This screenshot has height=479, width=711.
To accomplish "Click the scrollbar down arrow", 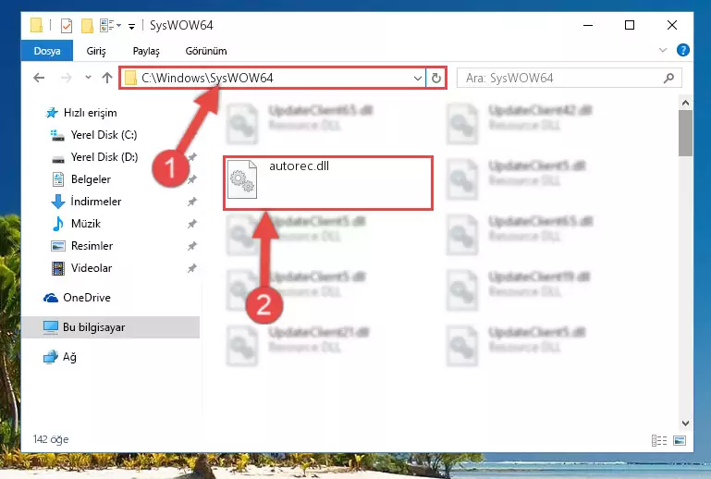I will 686,424.
